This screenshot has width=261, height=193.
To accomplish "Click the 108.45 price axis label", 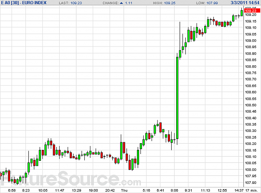I will tap(251, 112).
